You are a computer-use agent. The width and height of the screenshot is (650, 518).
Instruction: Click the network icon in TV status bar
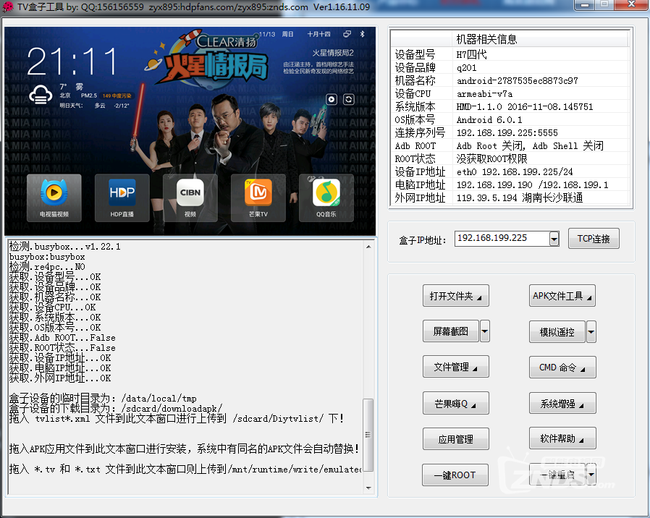click(347, 34)
